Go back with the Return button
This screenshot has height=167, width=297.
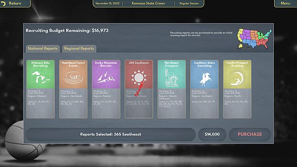15,3
